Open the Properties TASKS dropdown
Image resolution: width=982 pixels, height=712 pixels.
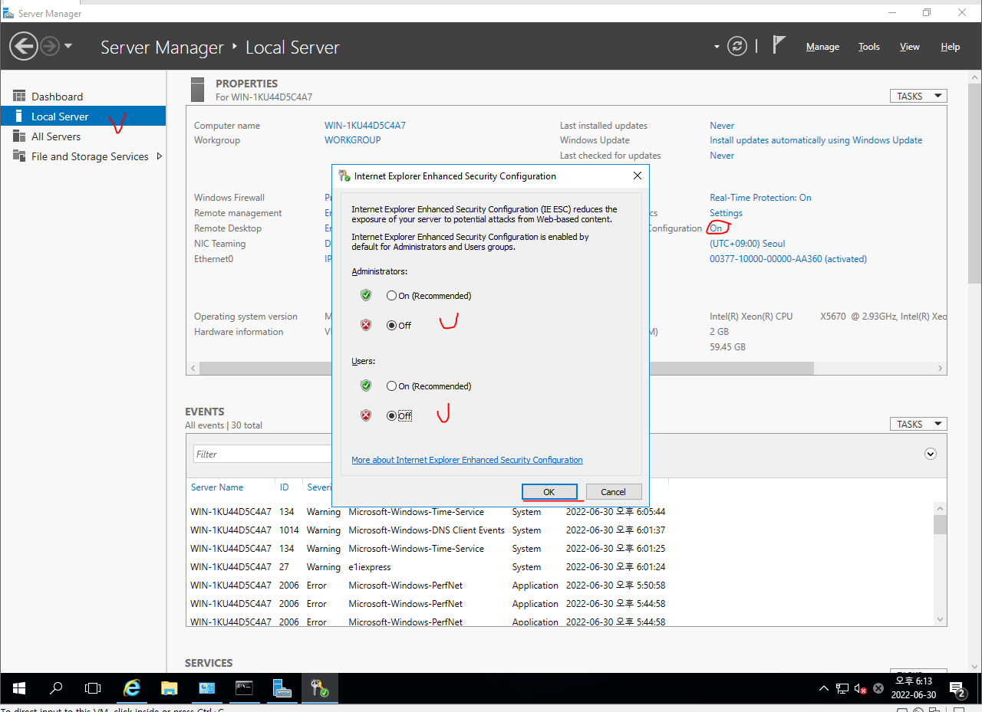(918, 96)
